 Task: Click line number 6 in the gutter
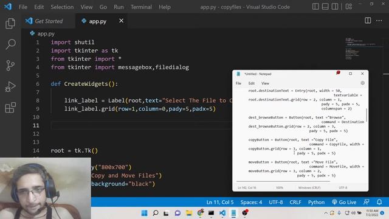point(37,84)
